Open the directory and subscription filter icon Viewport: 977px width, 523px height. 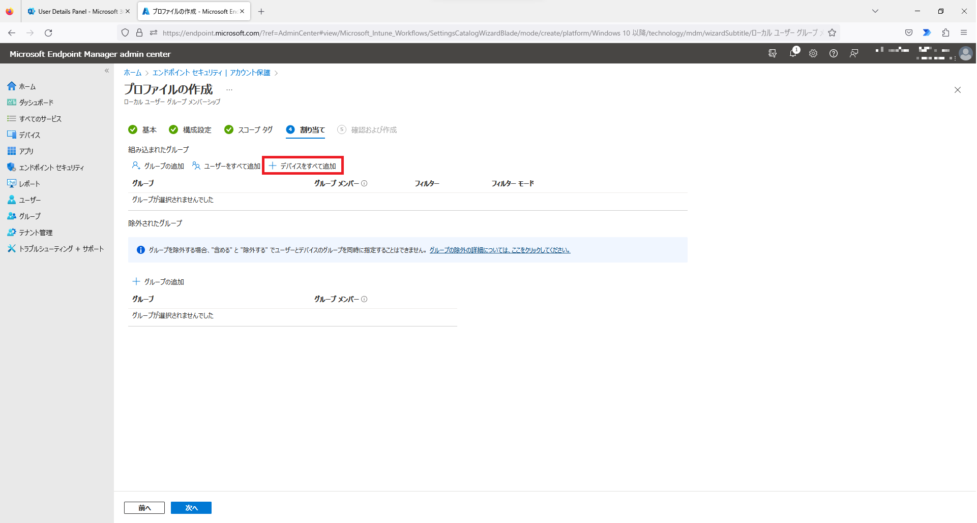773,53
